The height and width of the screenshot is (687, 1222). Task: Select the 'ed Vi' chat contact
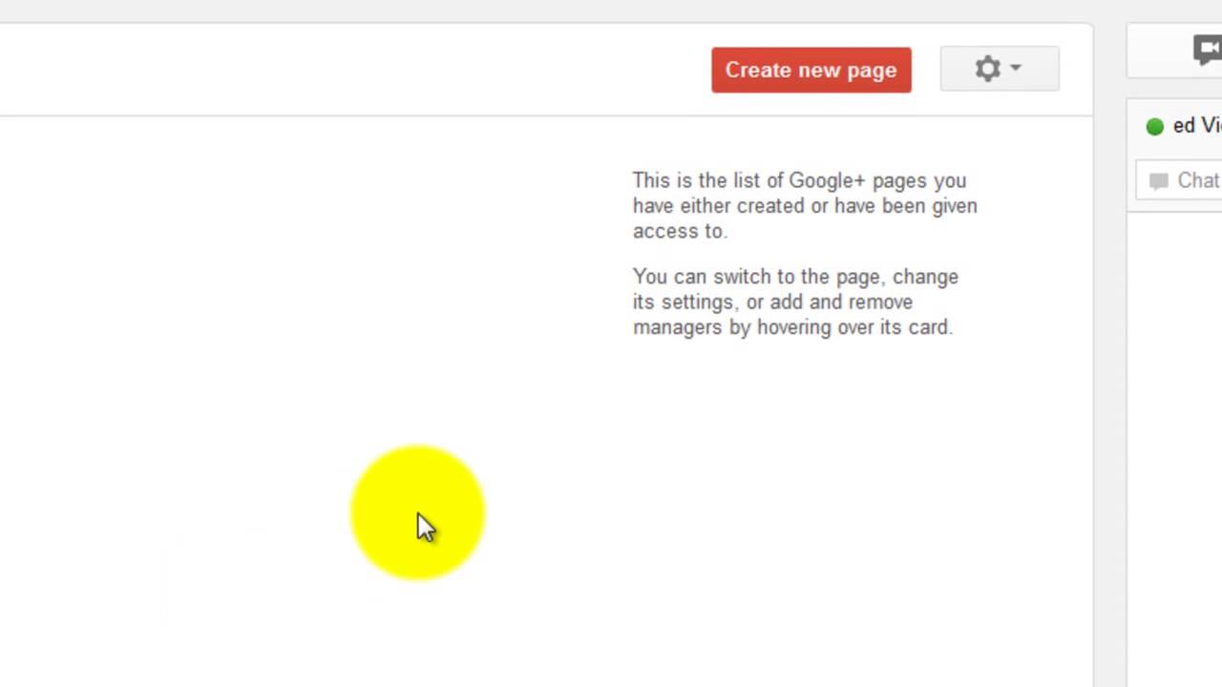coord(1197,126)
